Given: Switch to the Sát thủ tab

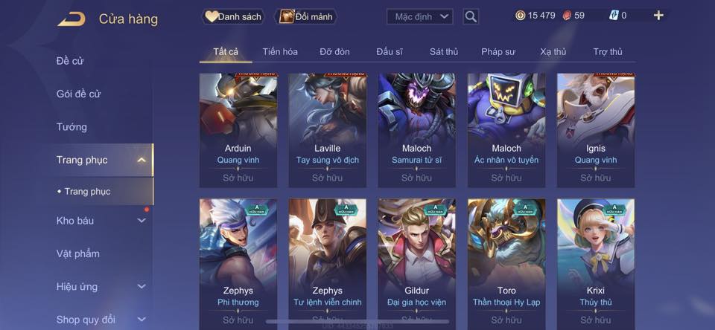Looking at the screenshot, I should pos(443,52).
